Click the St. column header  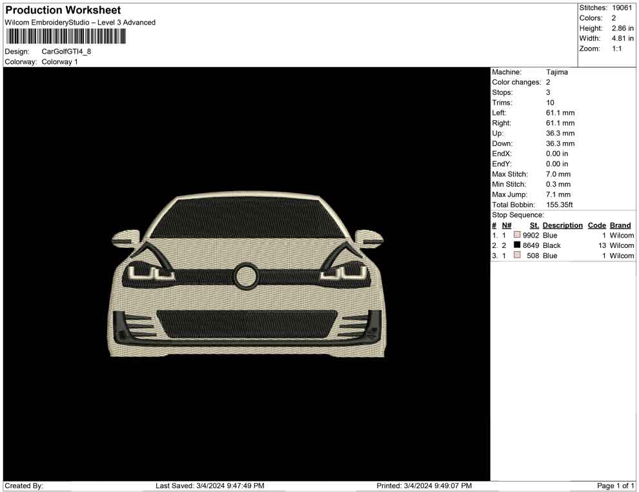point(534,225)
